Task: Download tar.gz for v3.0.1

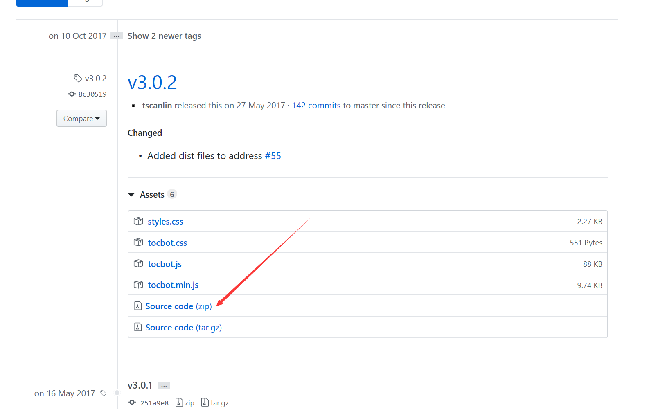Action: point(220,403)
